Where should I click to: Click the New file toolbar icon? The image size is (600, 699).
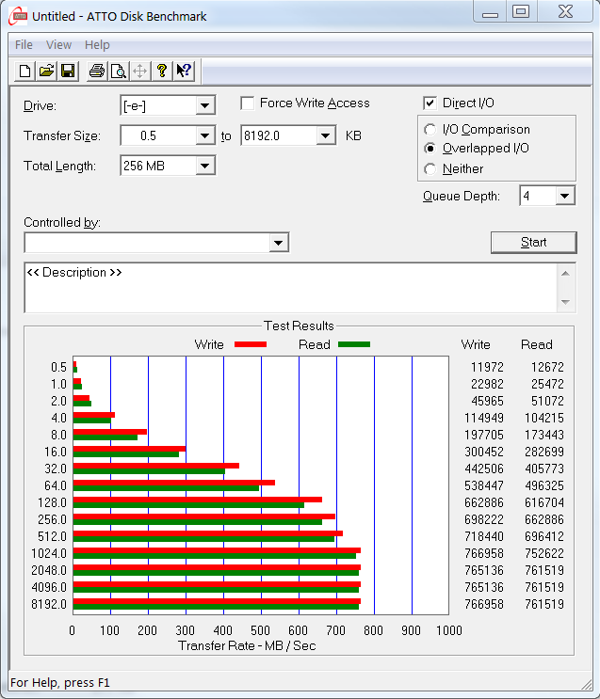[x=25, y=71]
